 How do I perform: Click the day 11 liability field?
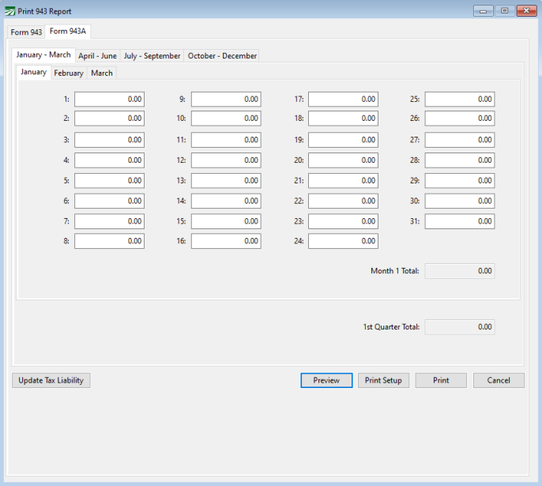(226, 140)
